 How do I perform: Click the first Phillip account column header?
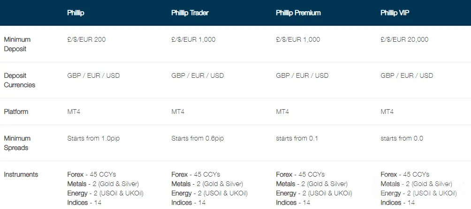click(x=76, y=13)
